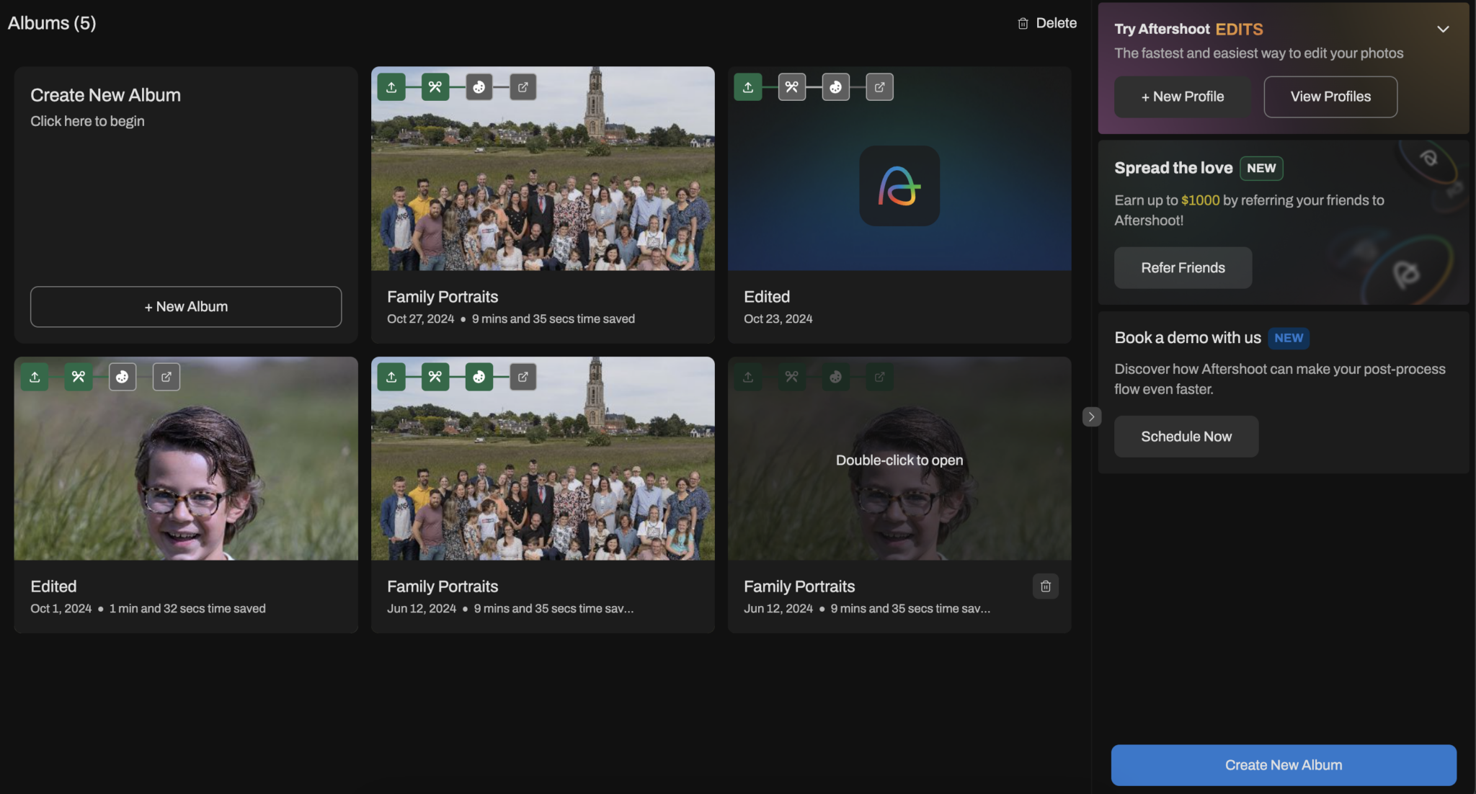
Task: Click the + New Album button
Action: 185,306
